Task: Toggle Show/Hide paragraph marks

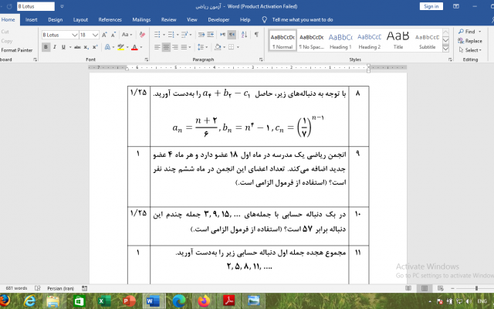Action: coord(257,34)
